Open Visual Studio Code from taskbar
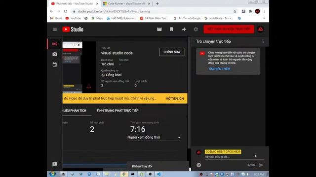The height and width of the screenshot is (177, 316). click(159, 174)
